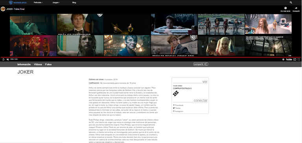
Task: Click the video Compartir arrow icon
Action: point(296,8)
